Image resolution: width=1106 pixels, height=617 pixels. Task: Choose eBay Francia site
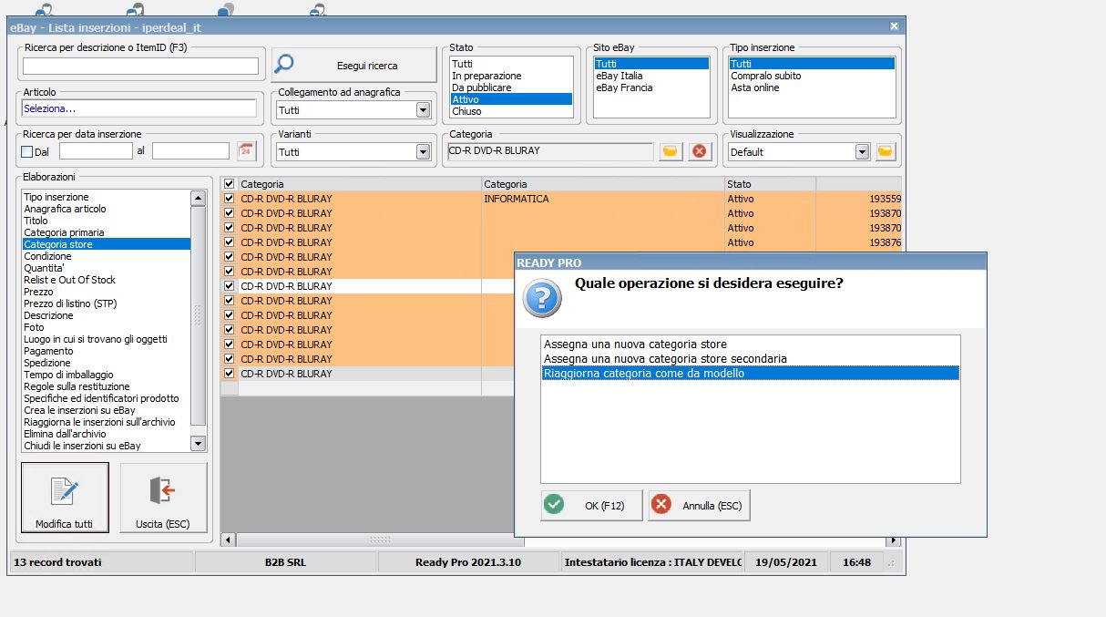pos(651,87)
